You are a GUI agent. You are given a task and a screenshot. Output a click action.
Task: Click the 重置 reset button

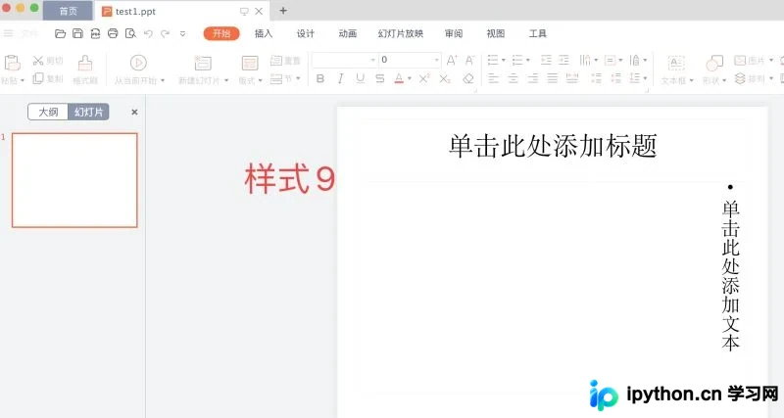click(x=285, y=61)
